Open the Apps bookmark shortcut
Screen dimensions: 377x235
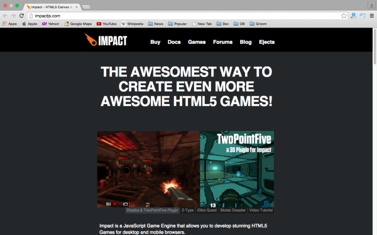(9, 24)
